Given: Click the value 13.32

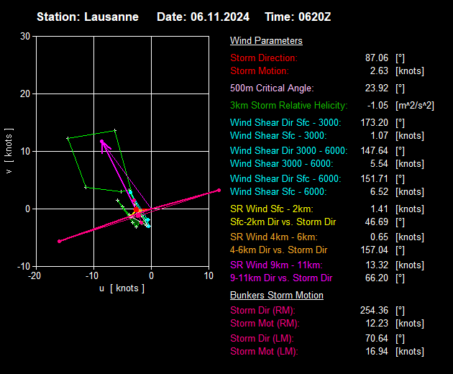Looking at the screenshot, I should 377,265.
